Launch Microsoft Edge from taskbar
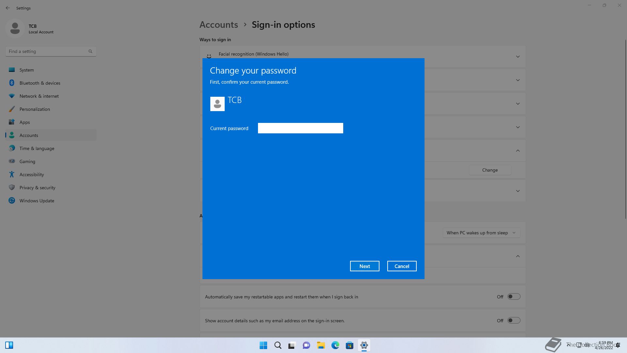The image size is (627, 353). pos(335,345)
